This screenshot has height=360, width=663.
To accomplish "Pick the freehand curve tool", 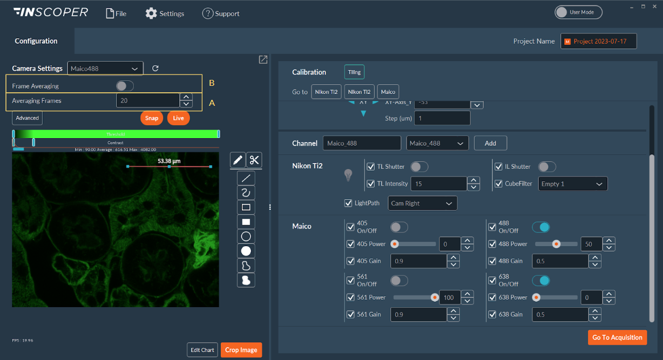I will click(246, 193).
